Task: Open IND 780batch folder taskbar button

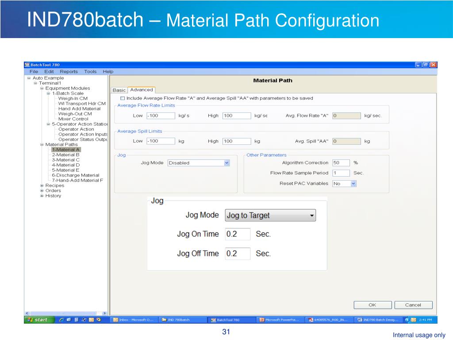Action: (x=183, y=320)
